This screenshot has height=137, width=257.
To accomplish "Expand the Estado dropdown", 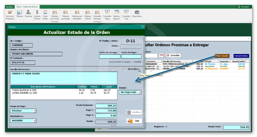I will coord(140,92).
